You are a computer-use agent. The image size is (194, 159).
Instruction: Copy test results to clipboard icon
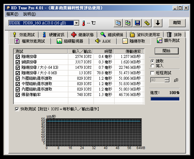(x=118, y=23)
